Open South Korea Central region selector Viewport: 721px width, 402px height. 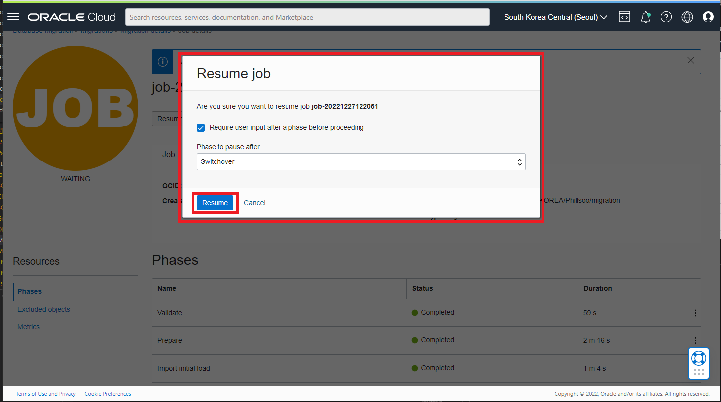(556, 17)
